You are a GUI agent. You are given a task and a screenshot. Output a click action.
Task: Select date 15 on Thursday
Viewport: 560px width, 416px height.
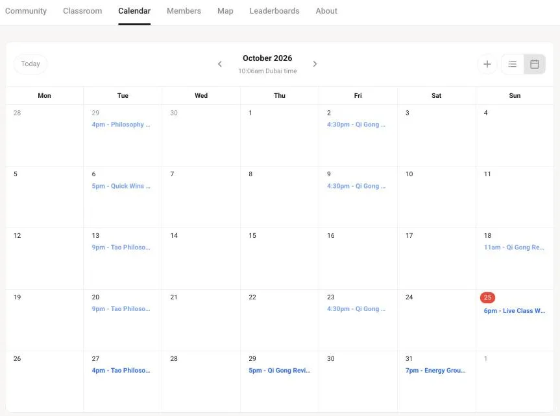click(252, 235)
